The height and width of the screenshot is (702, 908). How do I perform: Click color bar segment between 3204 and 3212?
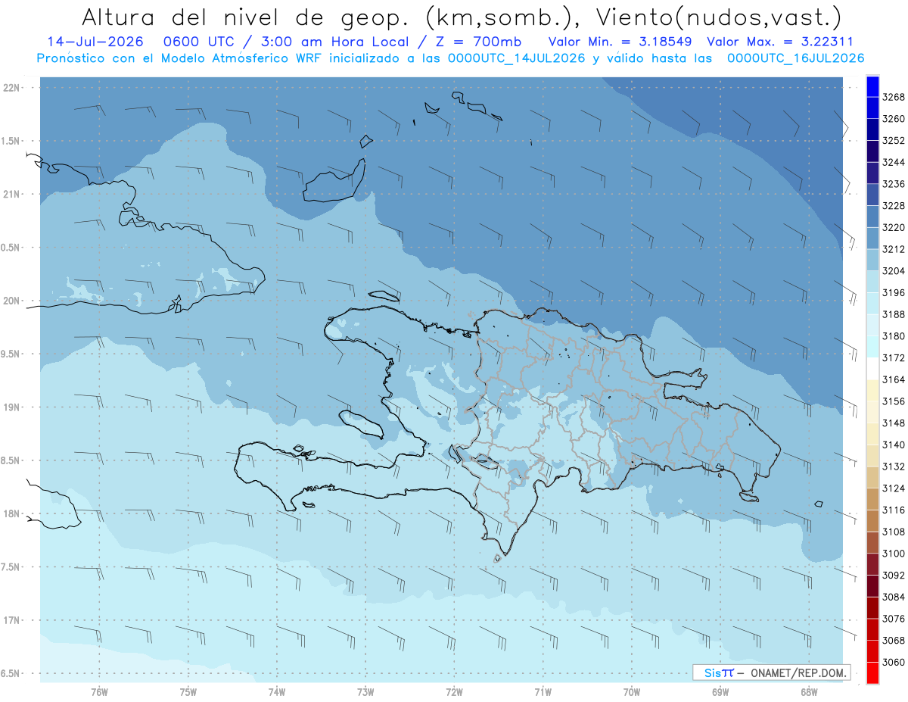click(x=872, y=260)
